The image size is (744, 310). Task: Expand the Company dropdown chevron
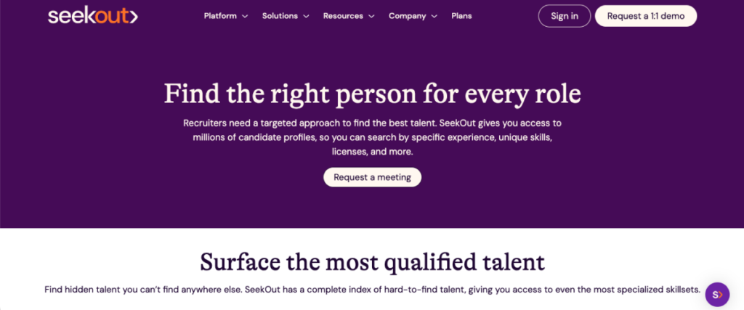click(434, 16)
